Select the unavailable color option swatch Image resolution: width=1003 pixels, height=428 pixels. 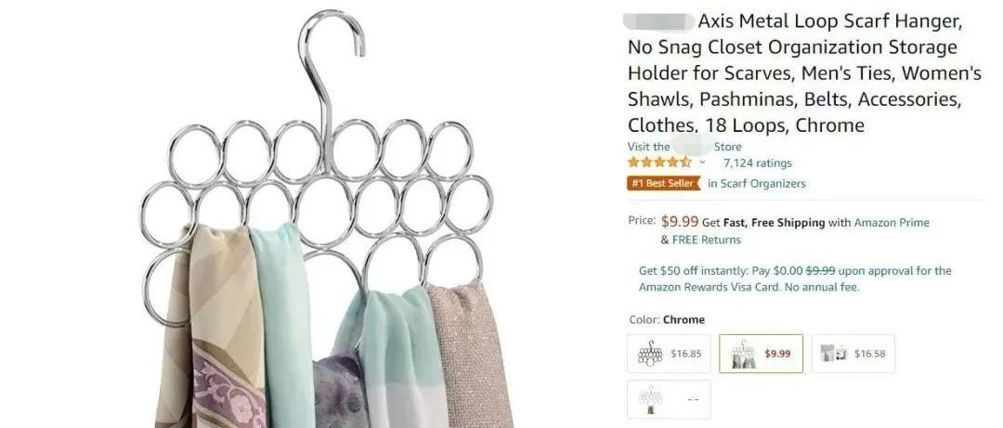tap(669, 399)
